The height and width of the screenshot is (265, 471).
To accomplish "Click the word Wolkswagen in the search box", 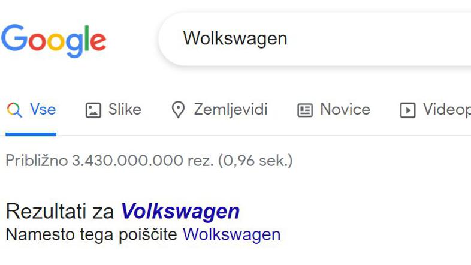I will pos(235,38).
